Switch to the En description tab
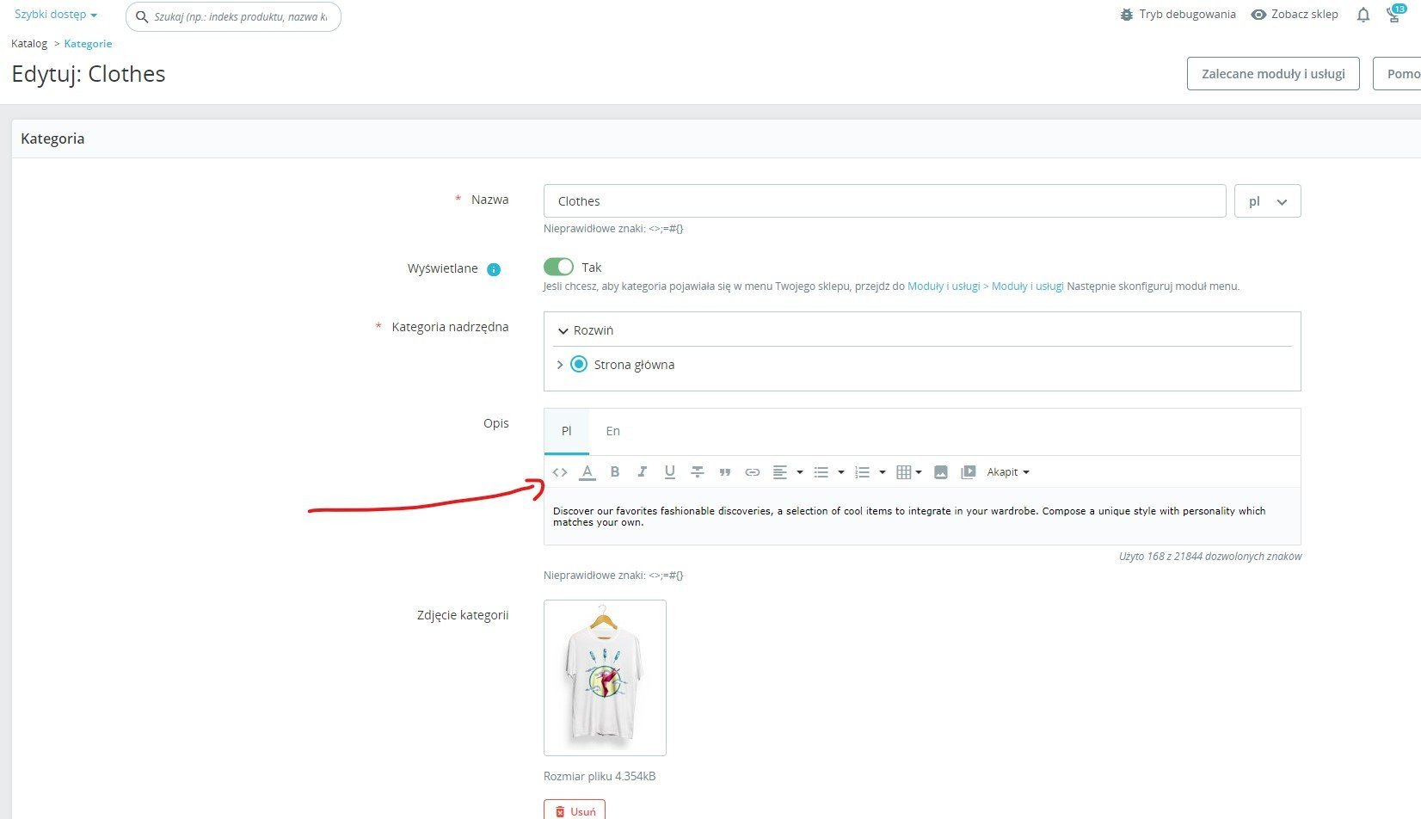 (x=613, y=431)
